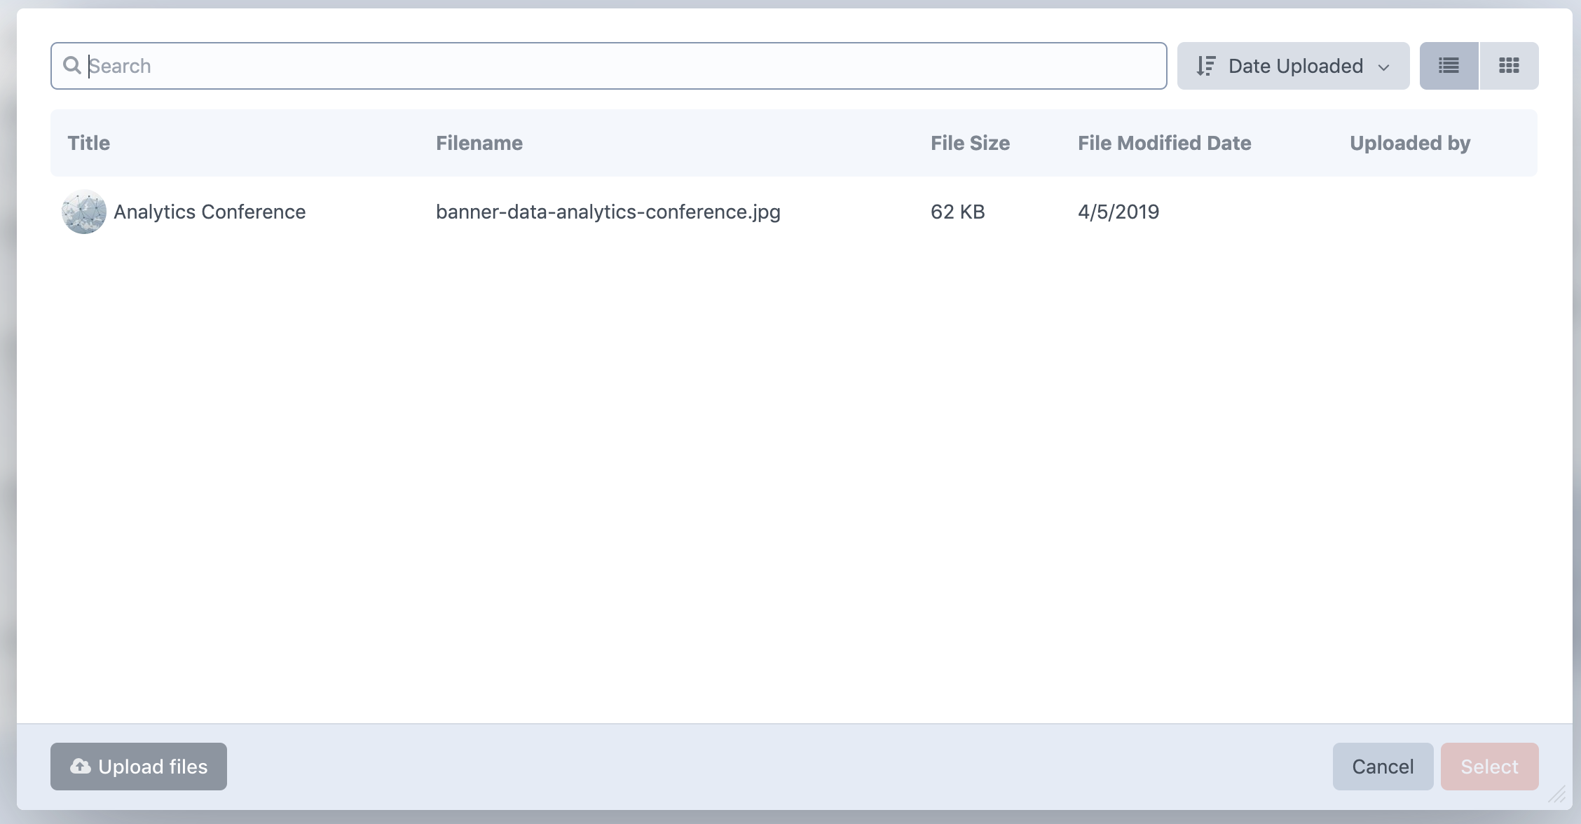Open the Date Uploaded sort dropdown

(1295, 66)
